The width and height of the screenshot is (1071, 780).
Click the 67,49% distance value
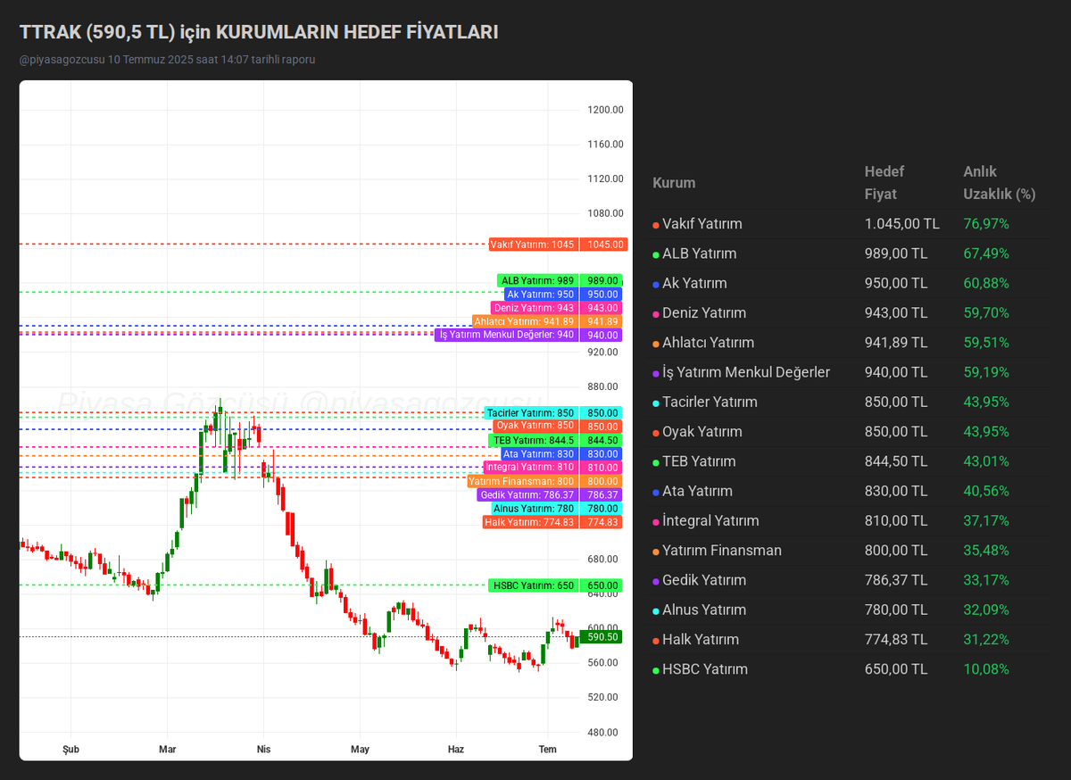click(x=986, y=253)
